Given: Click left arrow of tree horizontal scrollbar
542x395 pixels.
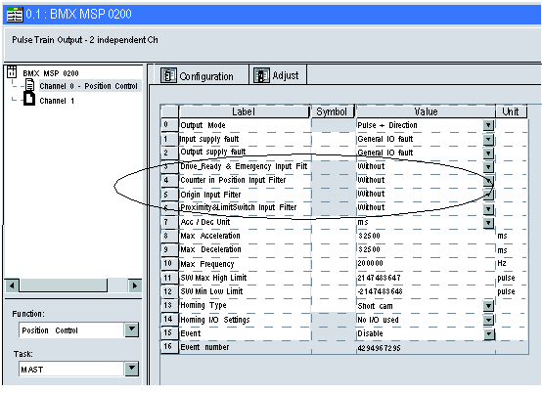Looking at the screenshot, I should [x=13, y=285].
